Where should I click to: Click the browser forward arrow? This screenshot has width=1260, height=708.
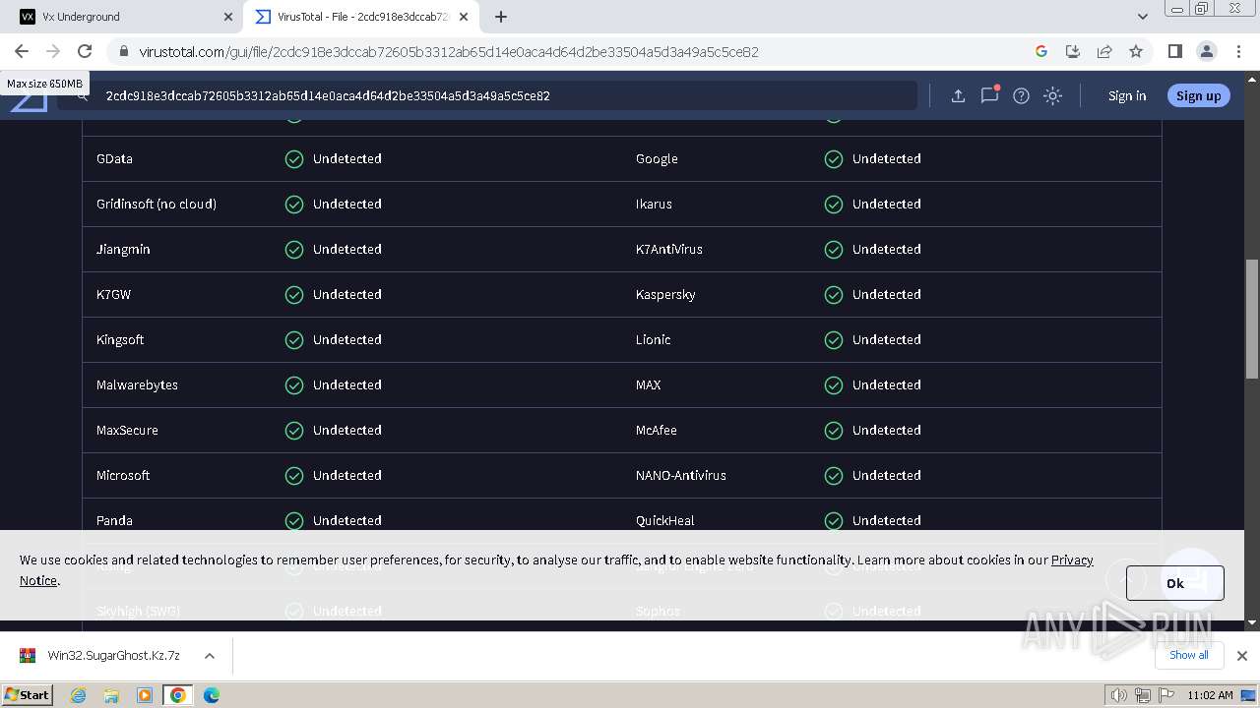(x=53, y=51)
